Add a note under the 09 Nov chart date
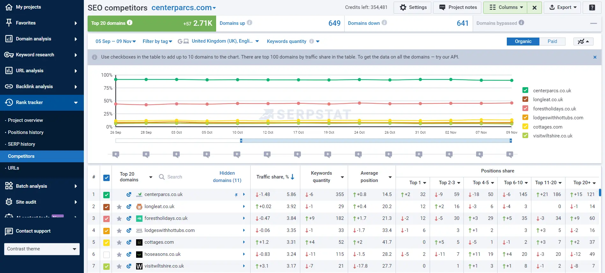The width and height of the screenshot is (605, 273). 510,155
